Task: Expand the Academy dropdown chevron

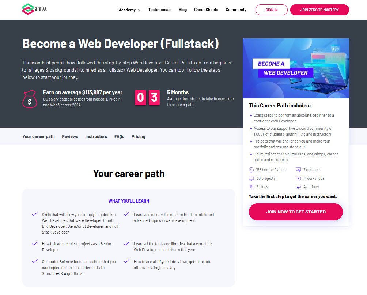Action: point(140,10)
